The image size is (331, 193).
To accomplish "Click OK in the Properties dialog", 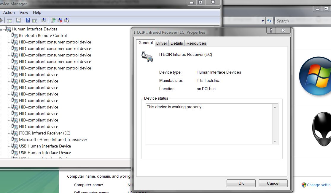I will pos(241,183).
